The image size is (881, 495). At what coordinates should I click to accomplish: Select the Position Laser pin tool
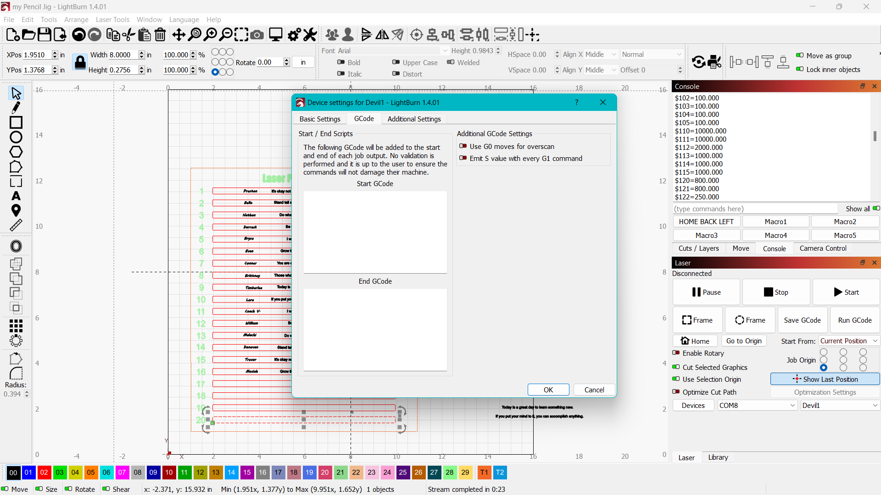tap(16, 210)
